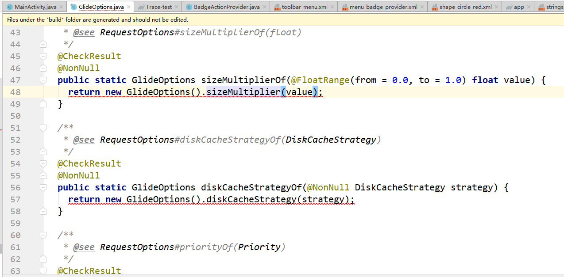Click the sizeMultiplierOf method name on line 47
The height and width of the screenshot is (277, 564).
[x=243, y=80]
